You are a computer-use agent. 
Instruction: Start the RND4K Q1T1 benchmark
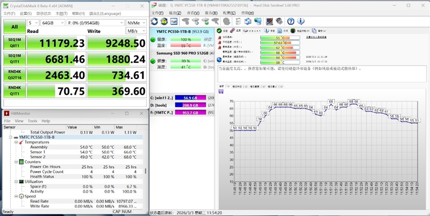[15, 90]
